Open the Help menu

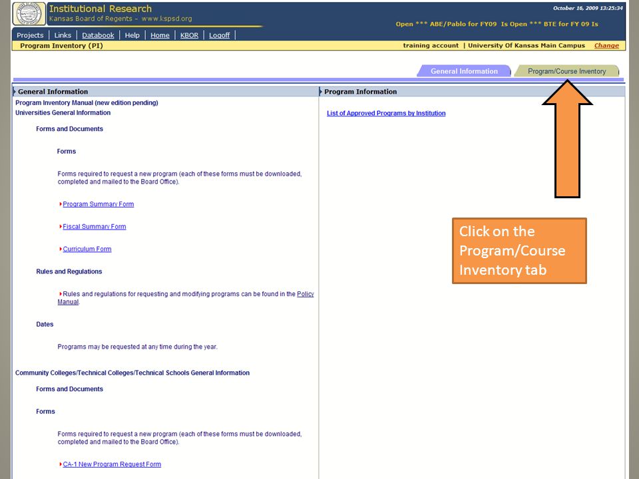click(x=132, y=35)
